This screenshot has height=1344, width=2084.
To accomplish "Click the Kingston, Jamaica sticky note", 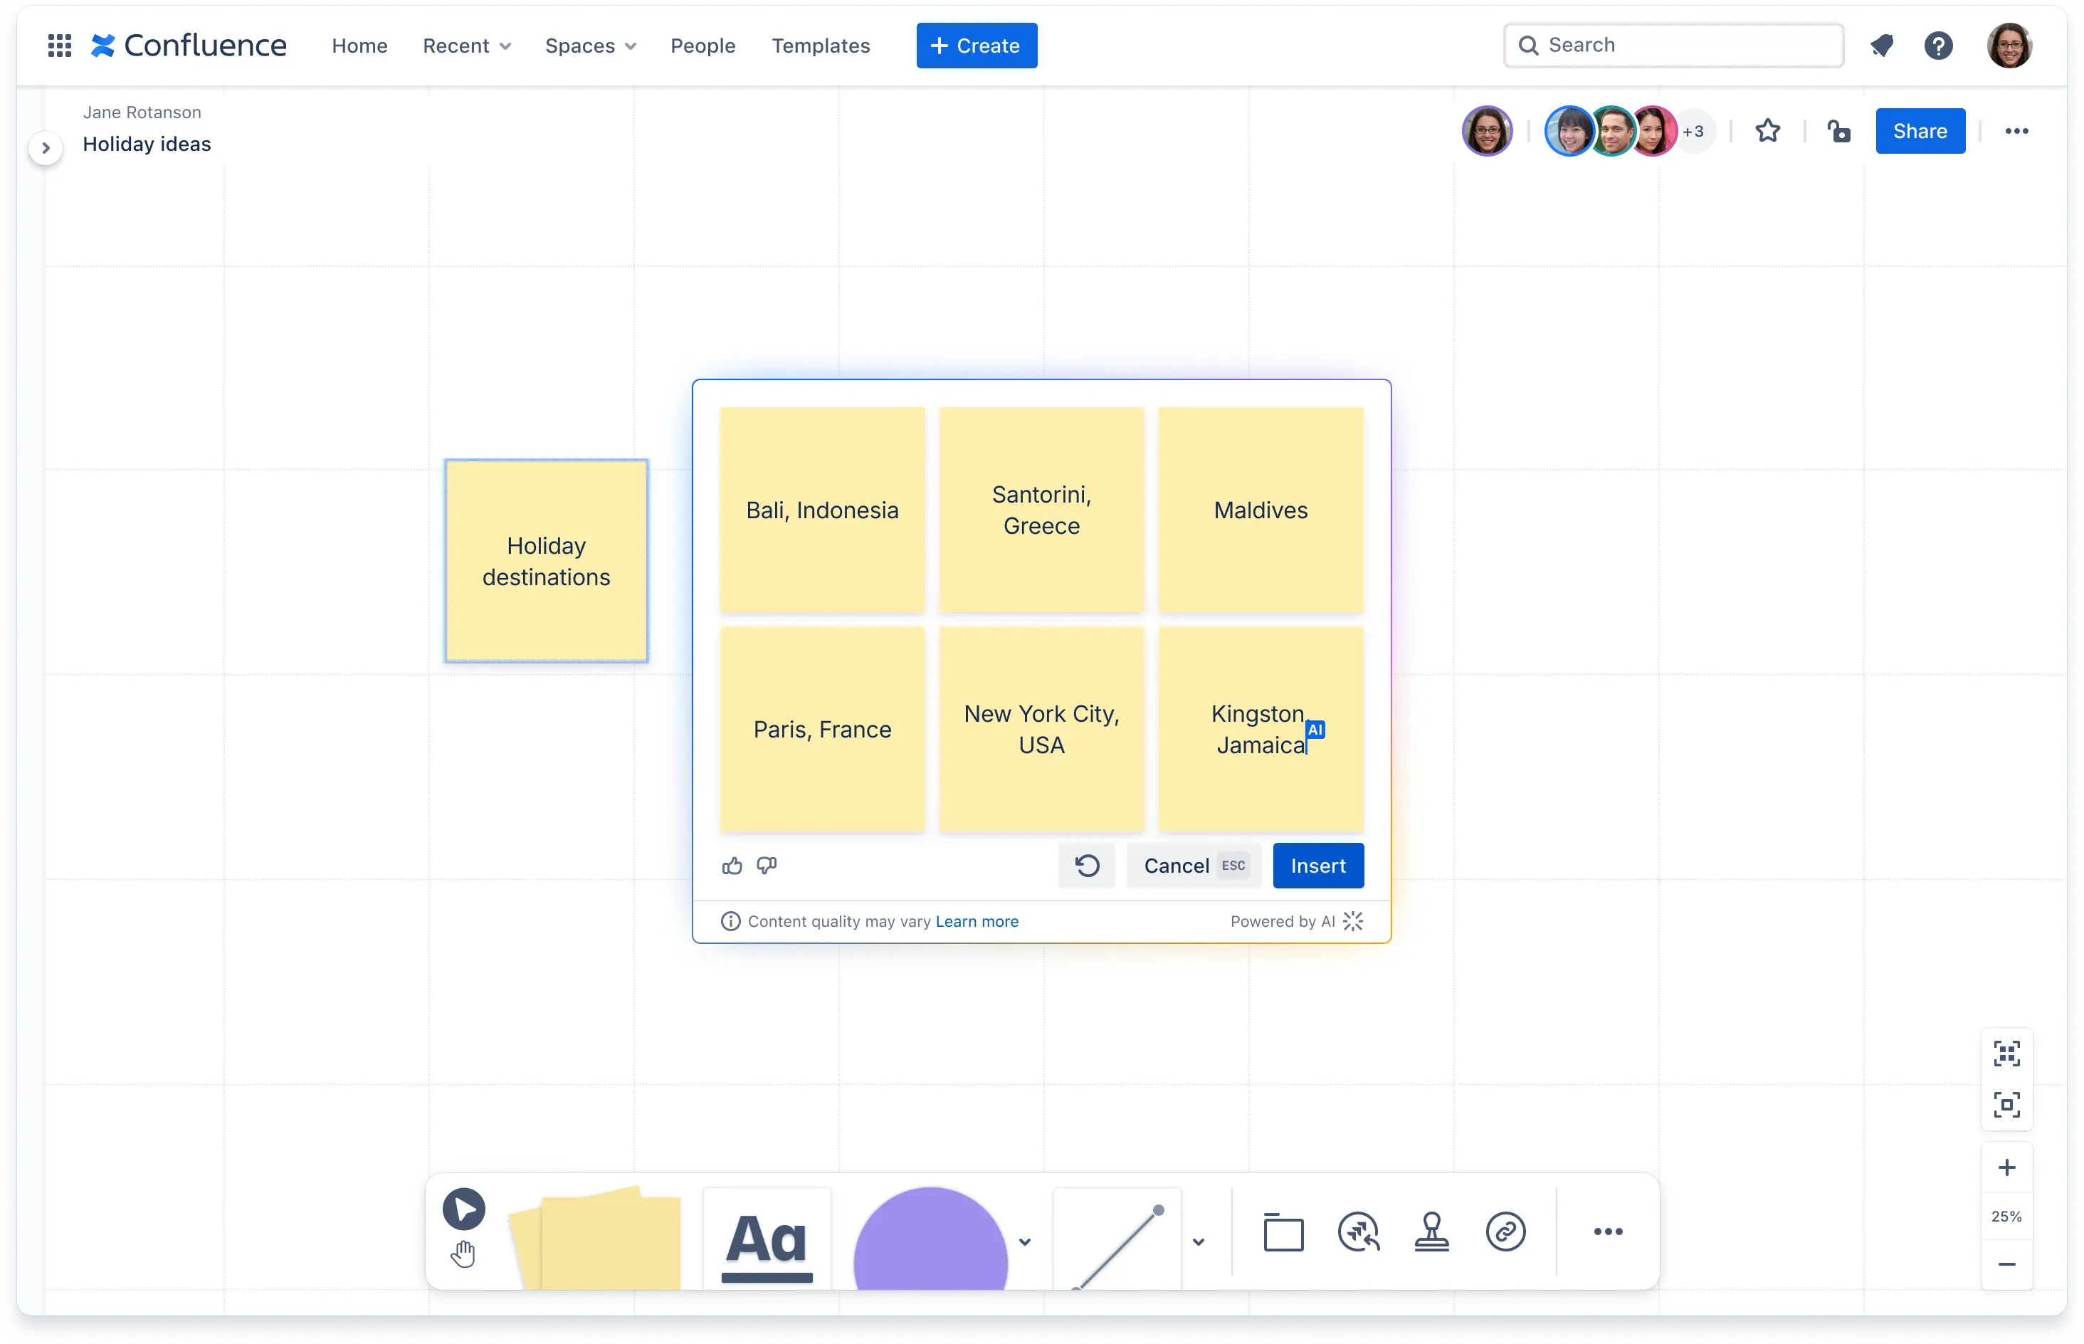I will [x=1261, y=729].
